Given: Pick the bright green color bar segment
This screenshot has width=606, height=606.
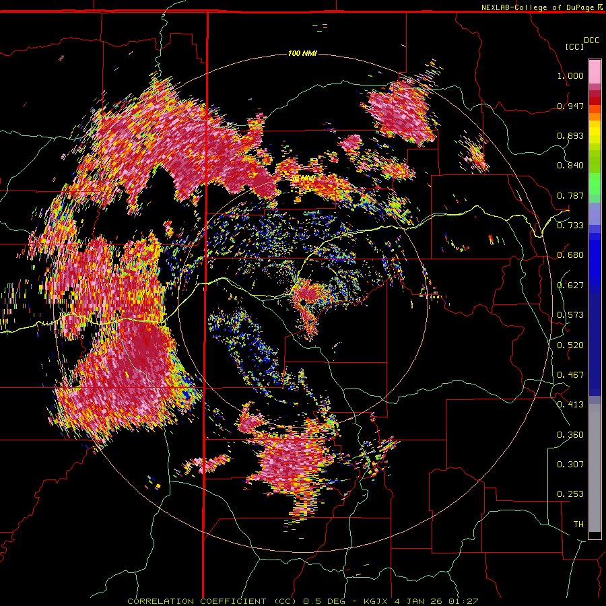Looking at the screenshot, I should [595, 183].
